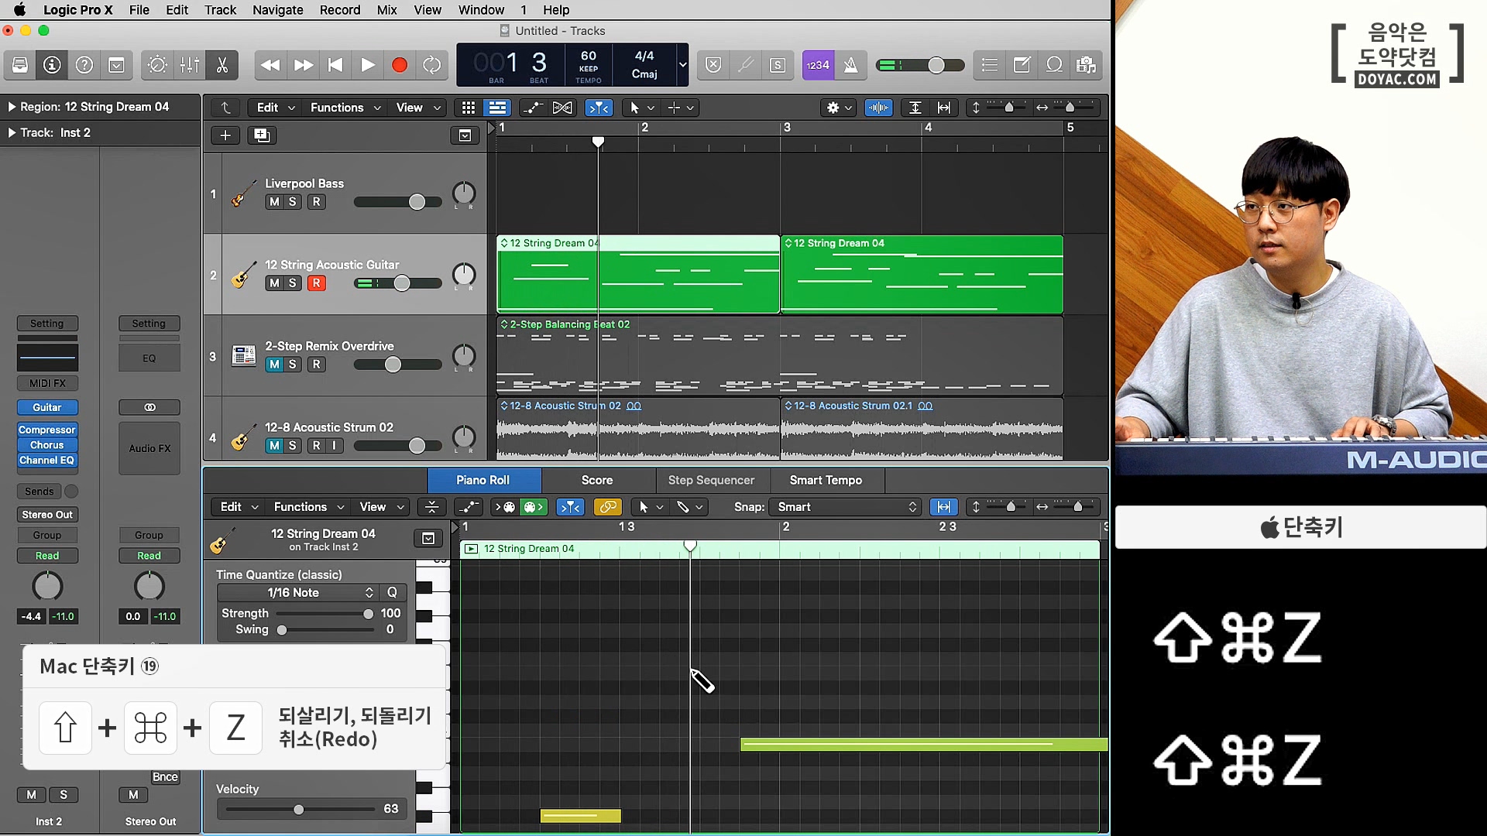This screenshot has height=836, width=1487.
Task: Open Tracks area Functions menu
Action: [x=345, y=108]
